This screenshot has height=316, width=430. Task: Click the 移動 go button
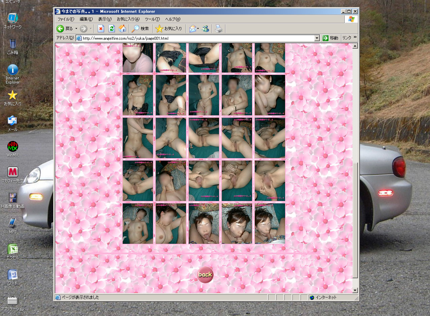330,38
